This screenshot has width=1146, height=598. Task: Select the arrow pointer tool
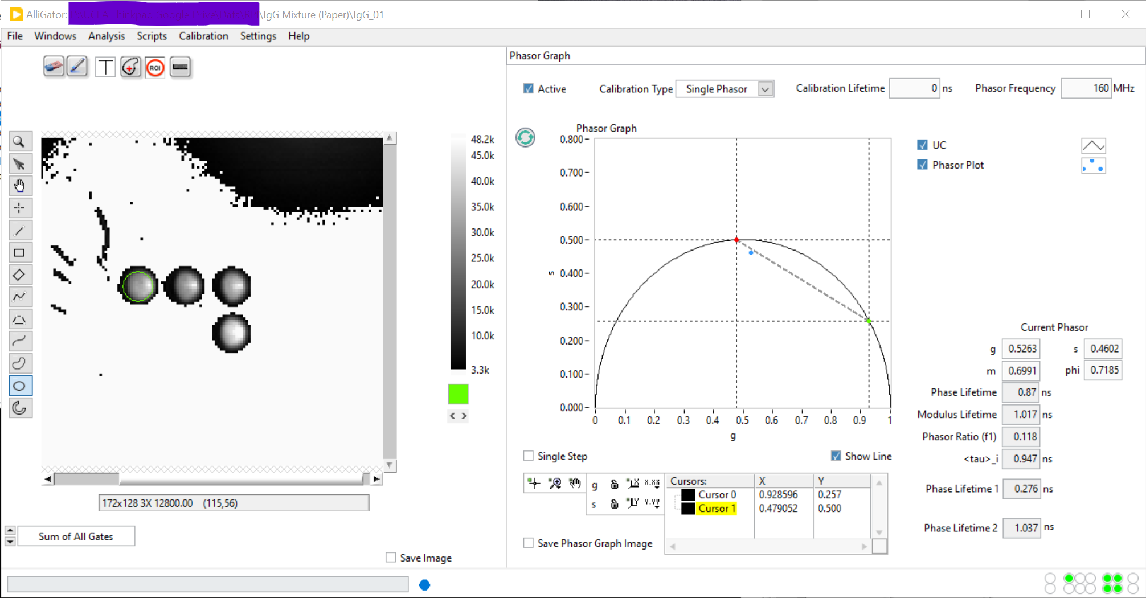(19, 164)
